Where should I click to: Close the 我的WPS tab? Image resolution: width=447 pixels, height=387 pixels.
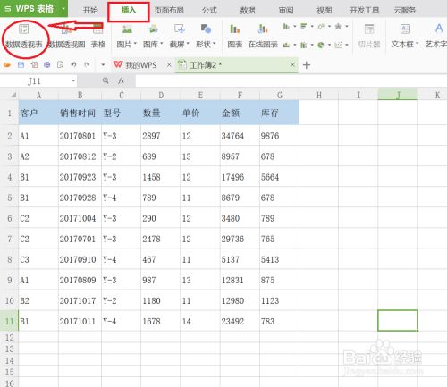[169, 64]
